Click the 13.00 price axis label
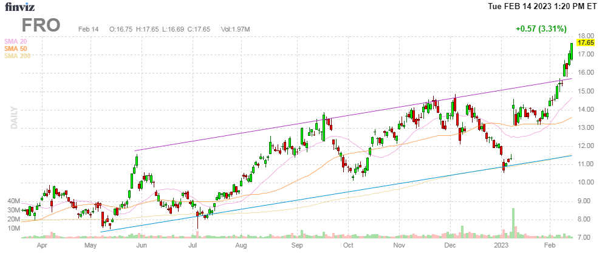The height and width of the screenshot is (256, 602). [x=586, y=128]
